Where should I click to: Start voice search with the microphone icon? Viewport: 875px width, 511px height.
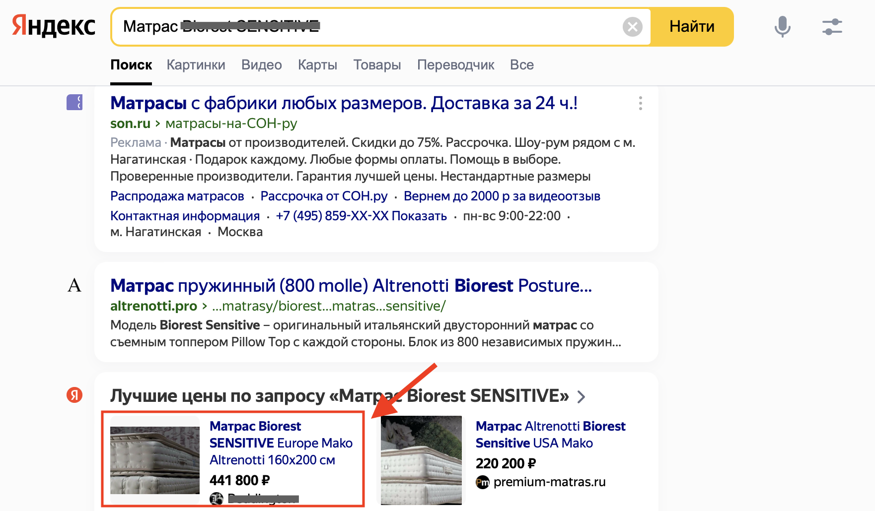coord(782,27)
